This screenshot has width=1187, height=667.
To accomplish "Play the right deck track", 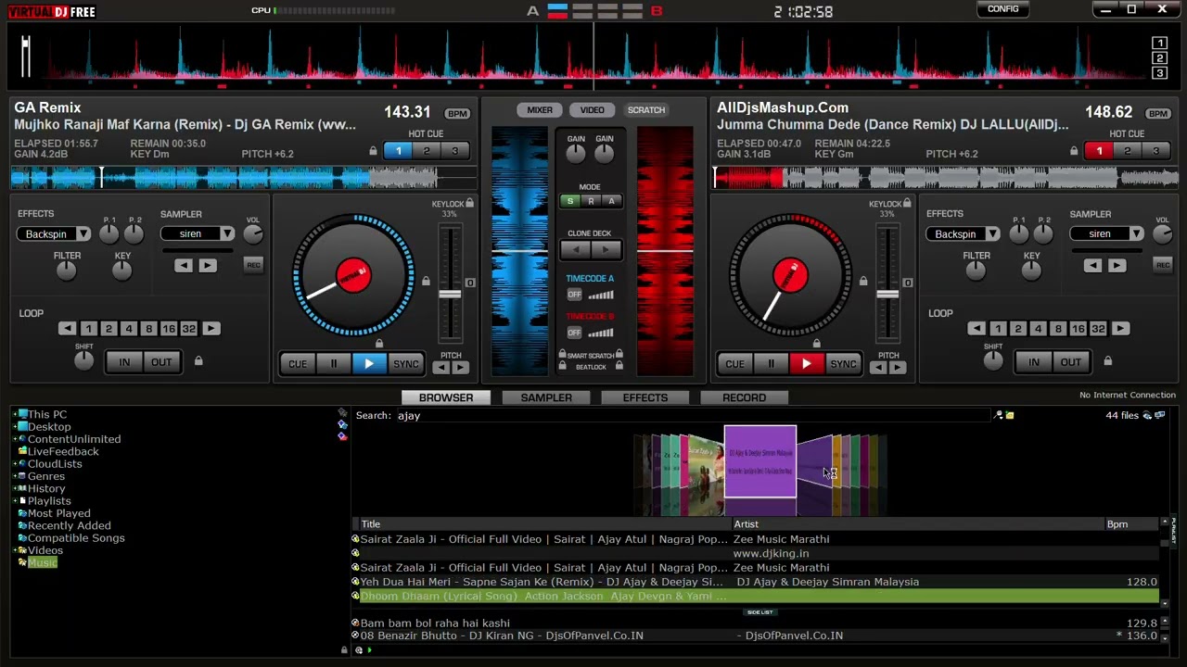I will (807, 364).
